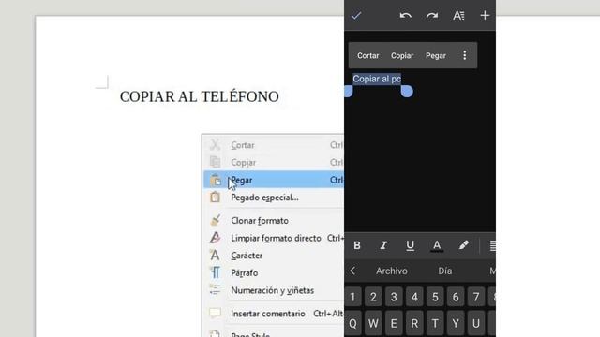Tap the selected text 'Copiar al pc'
Image resolution: width=600 pixels, height=337 pixels.
pos(377,79)
